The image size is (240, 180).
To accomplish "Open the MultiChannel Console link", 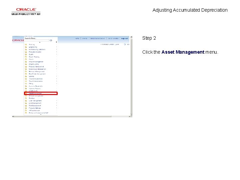I will tap(97, 38).
